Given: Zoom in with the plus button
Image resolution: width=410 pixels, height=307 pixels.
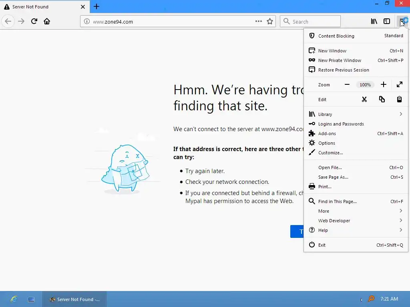Looking at the screenshot, I should 383,85.
